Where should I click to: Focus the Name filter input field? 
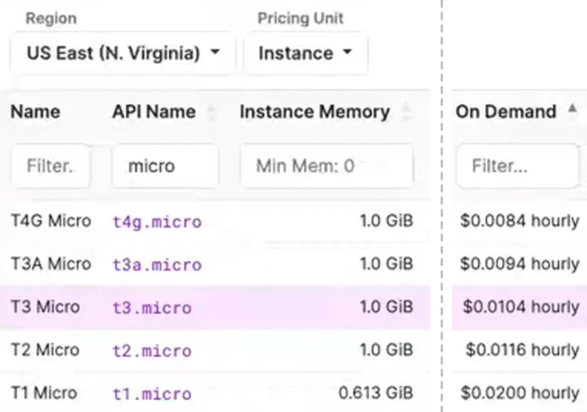coord(50,166)
